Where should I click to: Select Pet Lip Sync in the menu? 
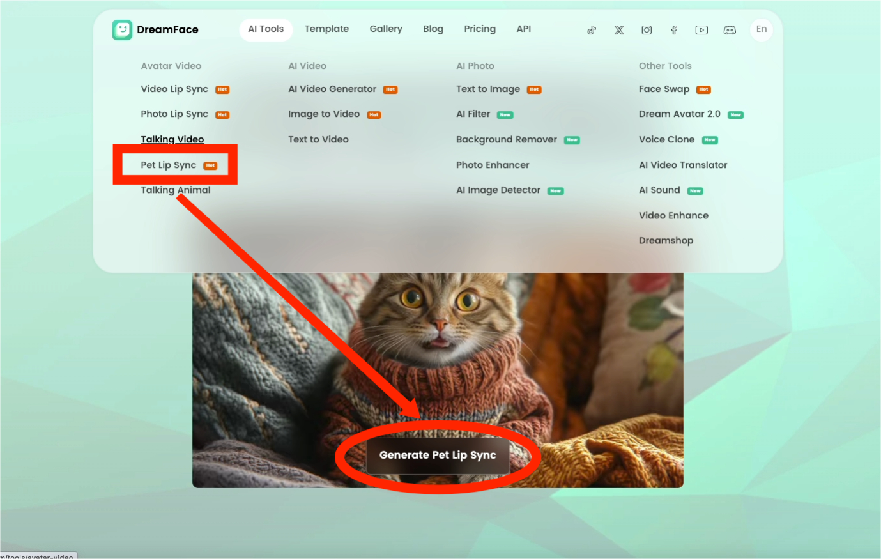click(169, 165)
